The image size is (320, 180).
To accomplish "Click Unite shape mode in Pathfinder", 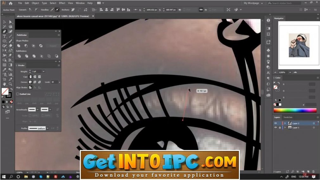I will click(19, 46).
